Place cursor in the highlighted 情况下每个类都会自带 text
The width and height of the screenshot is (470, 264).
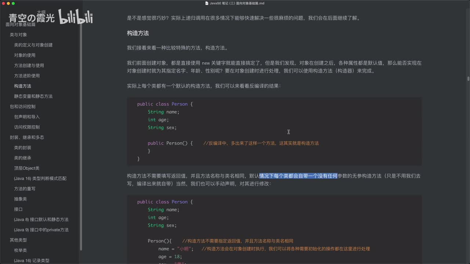tap(298, 176)
